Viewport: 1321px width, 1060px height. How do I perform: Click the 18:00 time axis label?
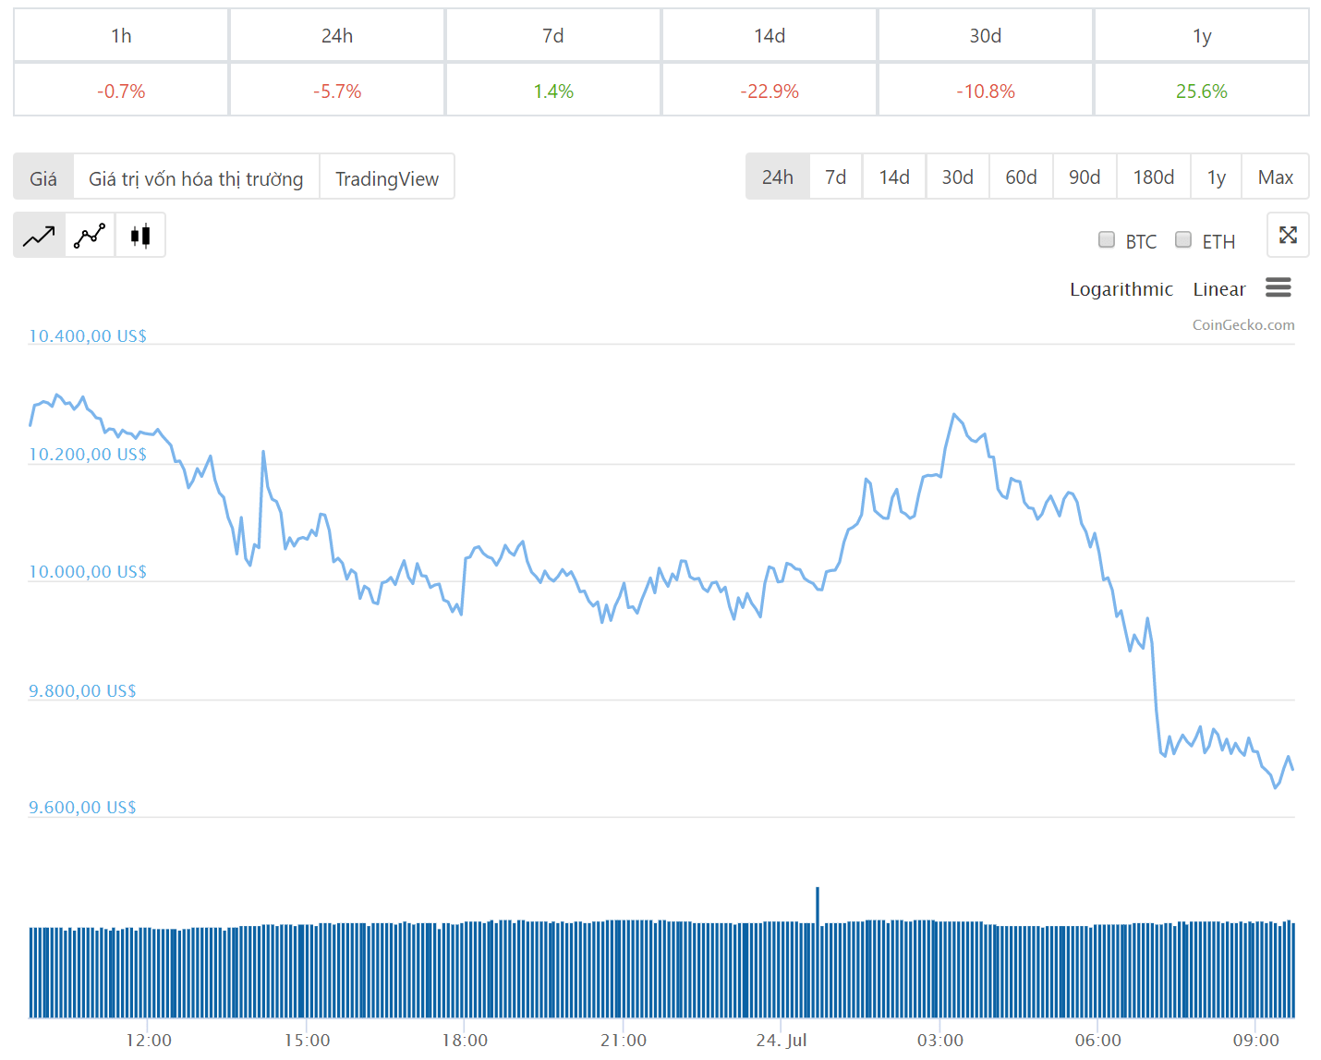click(465, 1040)
